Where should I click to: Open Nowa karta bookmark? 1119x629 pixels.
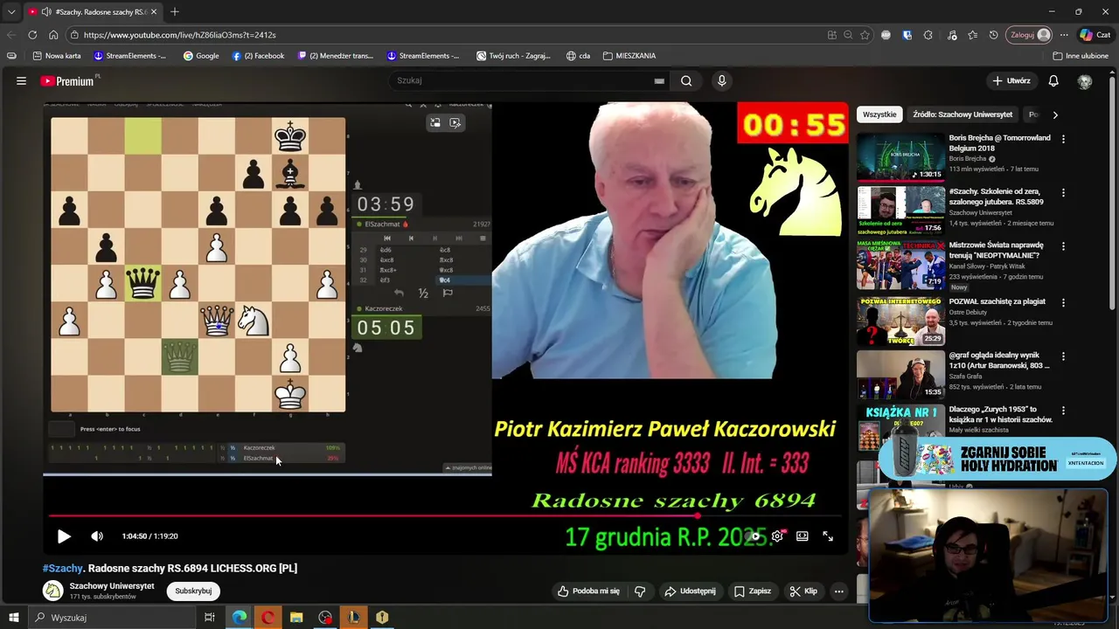point(57,56)
